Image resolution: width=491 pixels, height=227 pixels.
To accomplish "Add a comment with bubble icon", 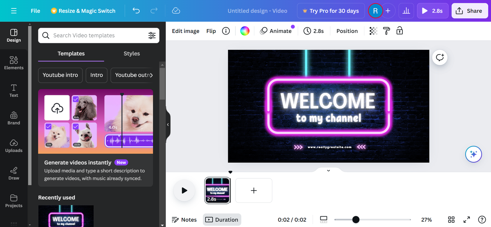I will pyautogui.click(x=440, y=58).
